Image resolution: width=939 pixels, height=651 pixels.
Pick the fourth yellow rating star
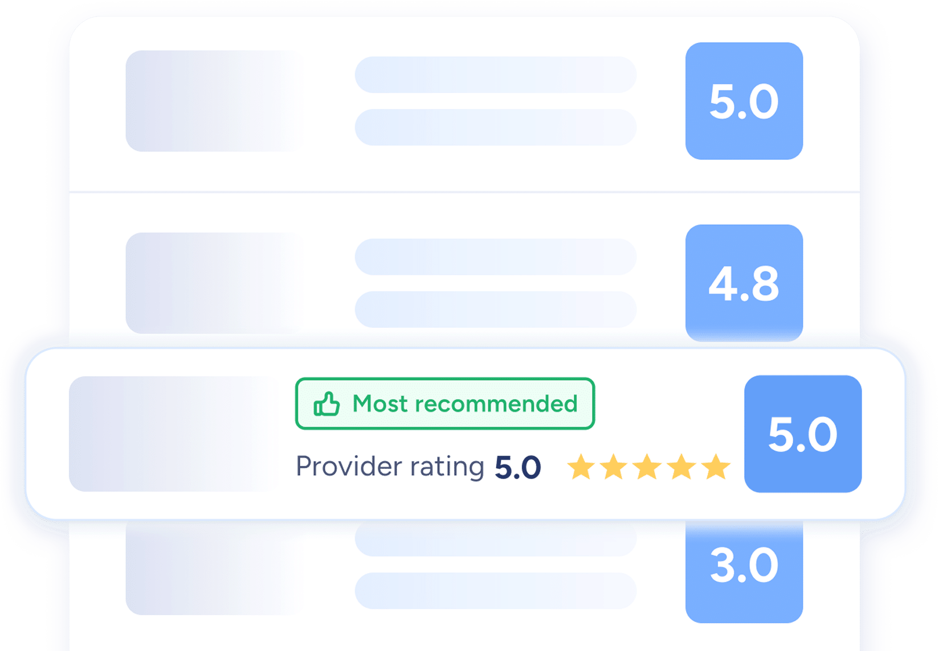click(x=682, y=467)
